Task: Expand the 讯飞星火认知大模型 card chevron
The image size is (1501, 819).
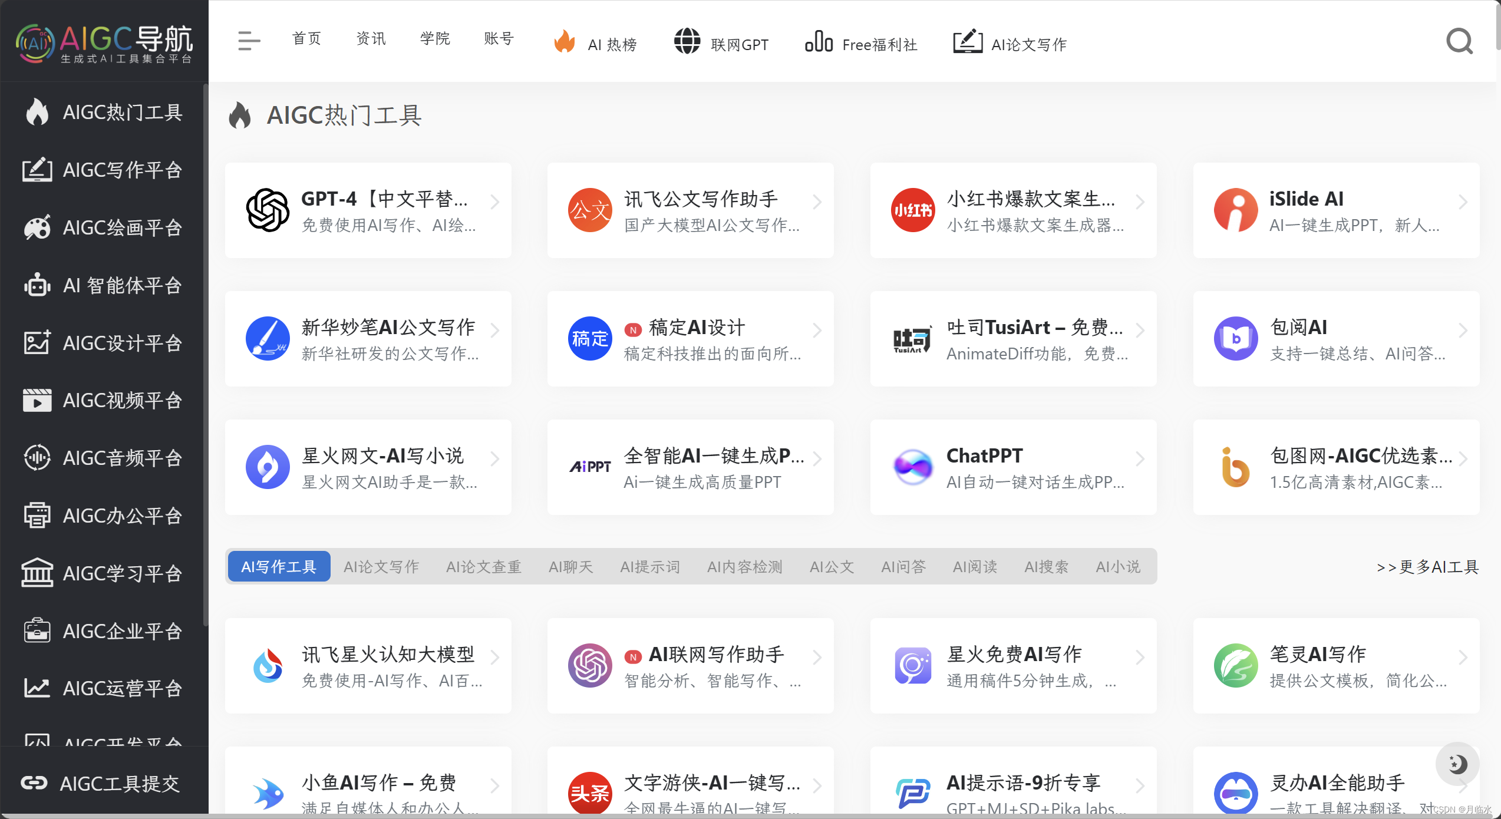Action: click(495, 658)
